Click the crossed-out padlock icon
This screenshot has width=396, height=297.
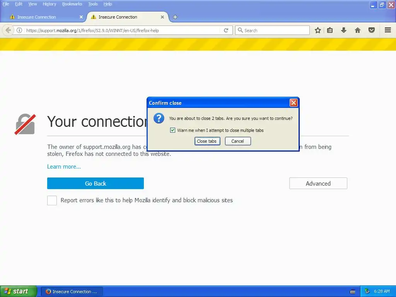tap(25, 124)
